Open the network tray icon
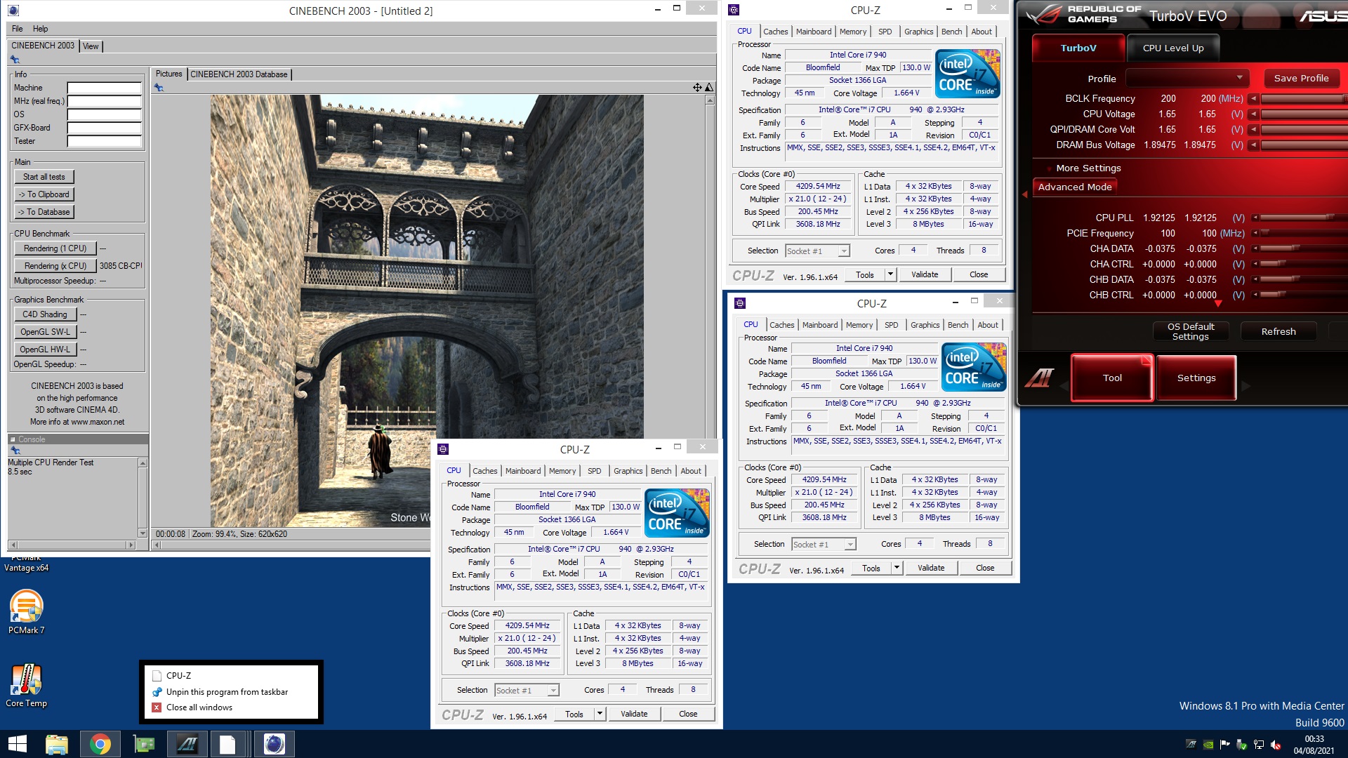This screenshot has width=1348, height=758. pos(1259,745)
